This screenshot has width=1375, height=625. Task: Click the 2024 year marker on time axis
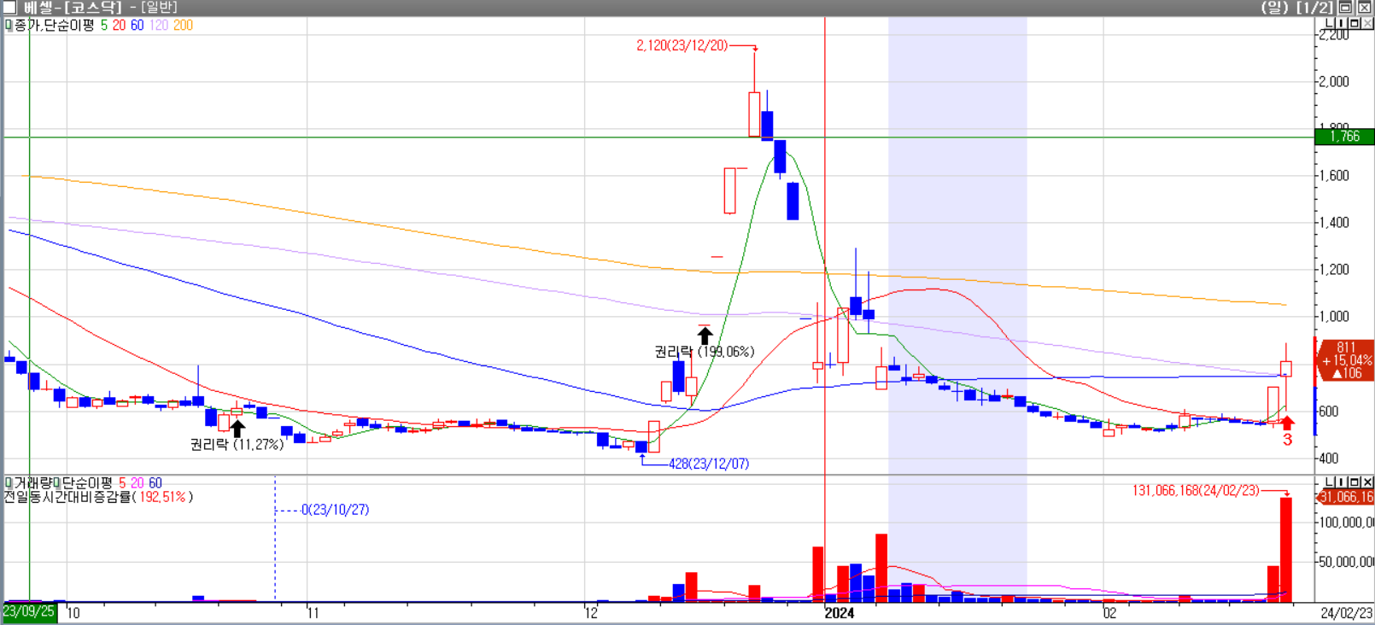tap(839, 613)
